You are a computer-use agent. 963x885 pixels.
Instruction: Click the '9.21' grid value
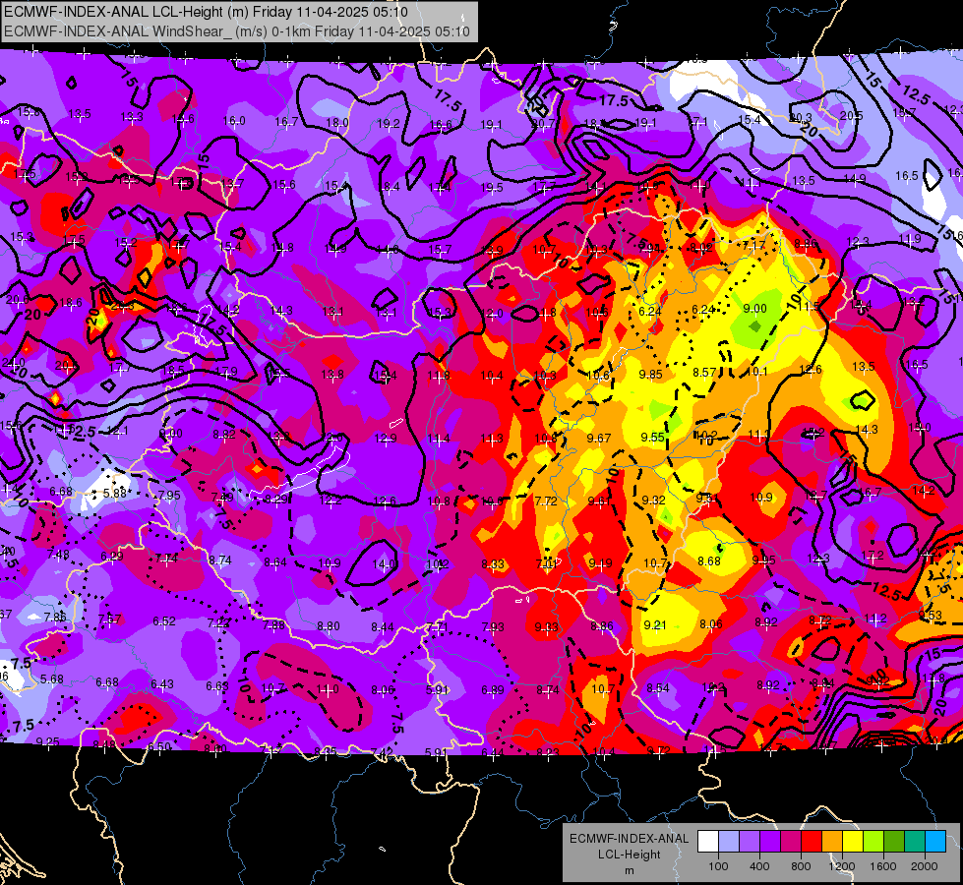(x=655, y=624)
